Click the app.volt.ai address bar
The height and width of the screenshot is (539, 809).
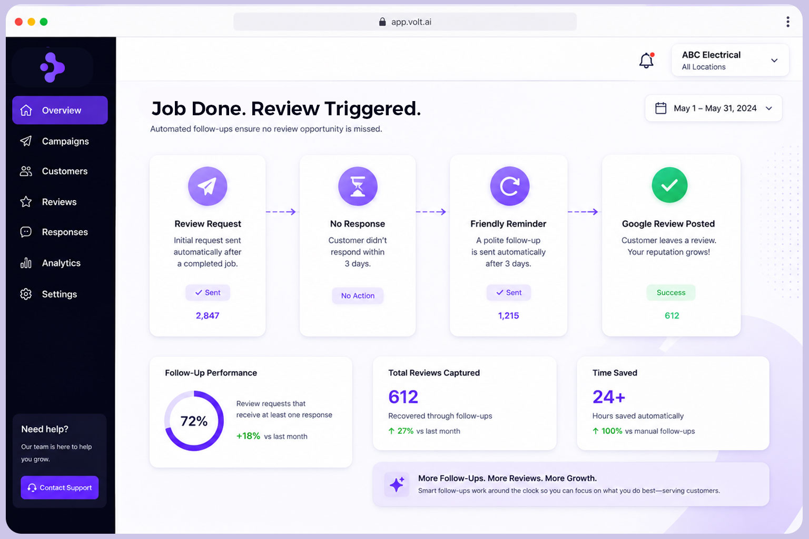point(405,22)
